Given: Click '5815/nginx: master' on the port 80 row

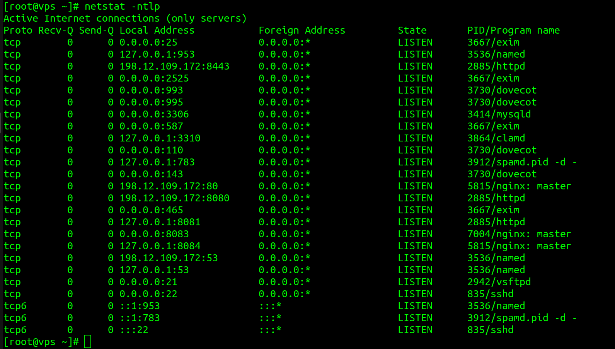Looking at the screenshot, I should click(519, 186).
